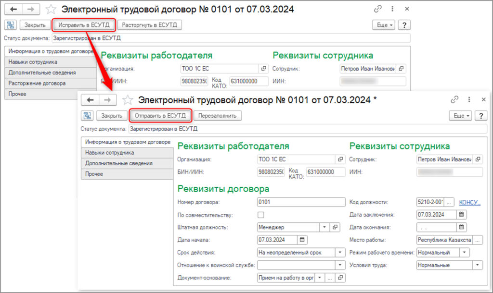Open calendar picker for Дата окончания
The image size is (493, 293).
[x=461, y=227]
